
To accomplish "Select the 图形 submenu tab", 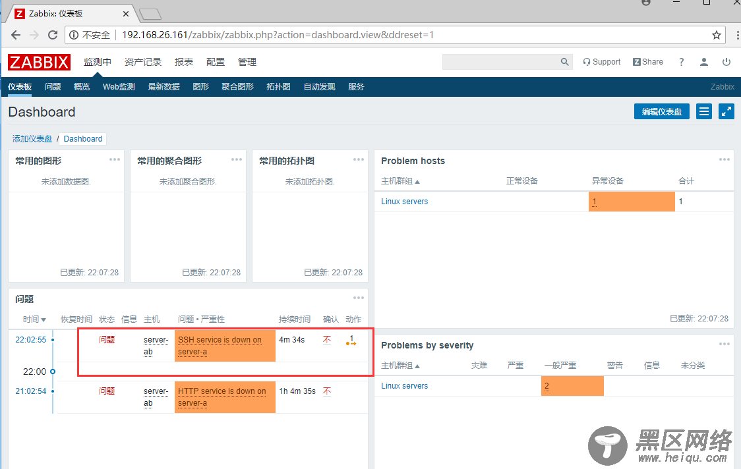I will [201, 87].
